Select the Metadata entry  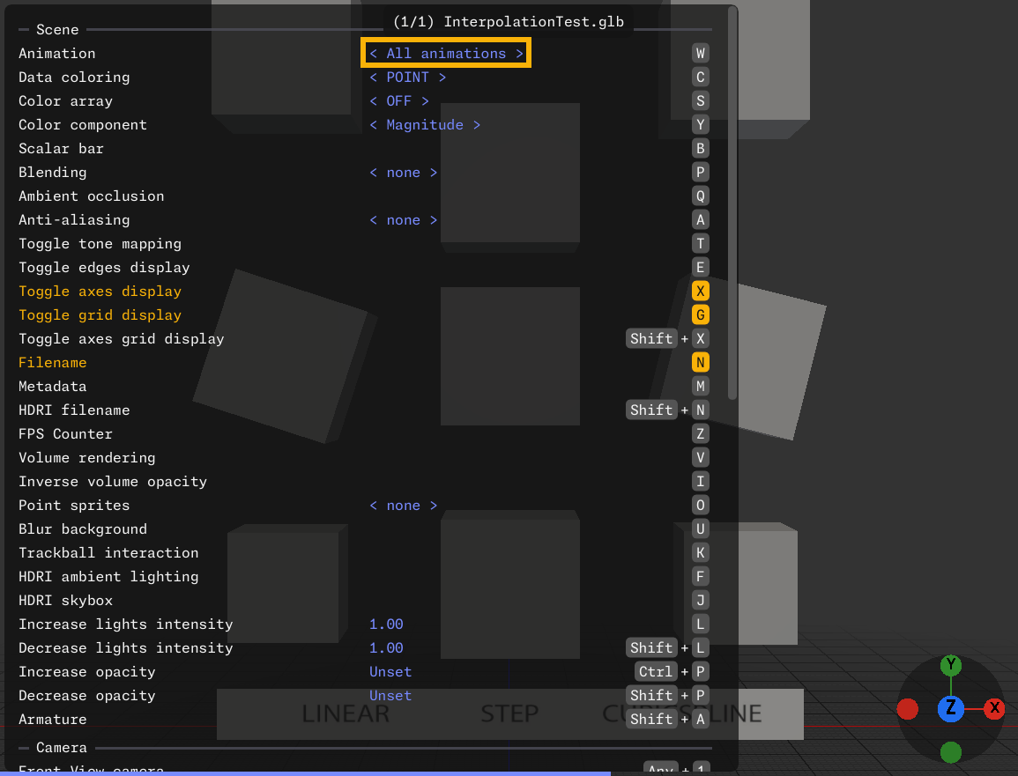click(x=53, y=387)
